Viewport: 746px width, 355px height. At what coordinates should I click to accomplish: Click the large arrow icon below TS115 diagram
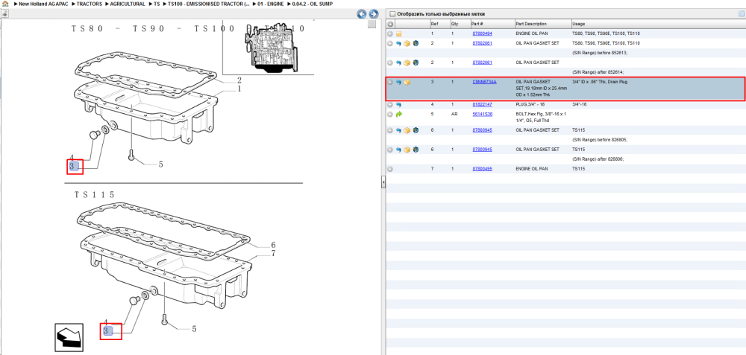point(69,337)
